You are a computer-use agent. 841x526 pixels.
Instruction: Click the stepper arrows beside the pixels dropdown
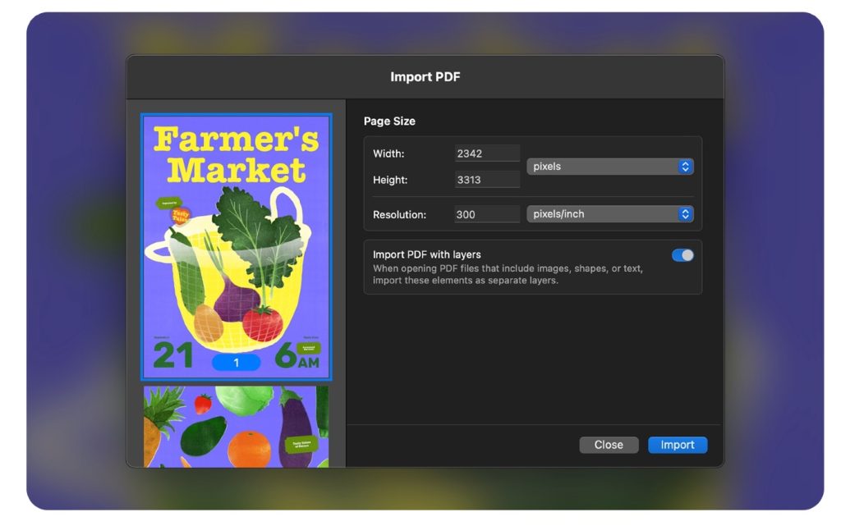[684, 166]
